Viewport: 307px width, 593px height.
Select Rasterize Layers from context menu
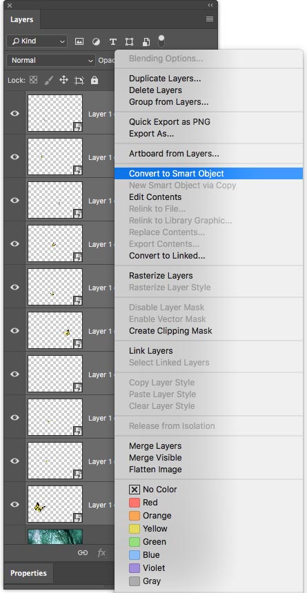point(161,276)
